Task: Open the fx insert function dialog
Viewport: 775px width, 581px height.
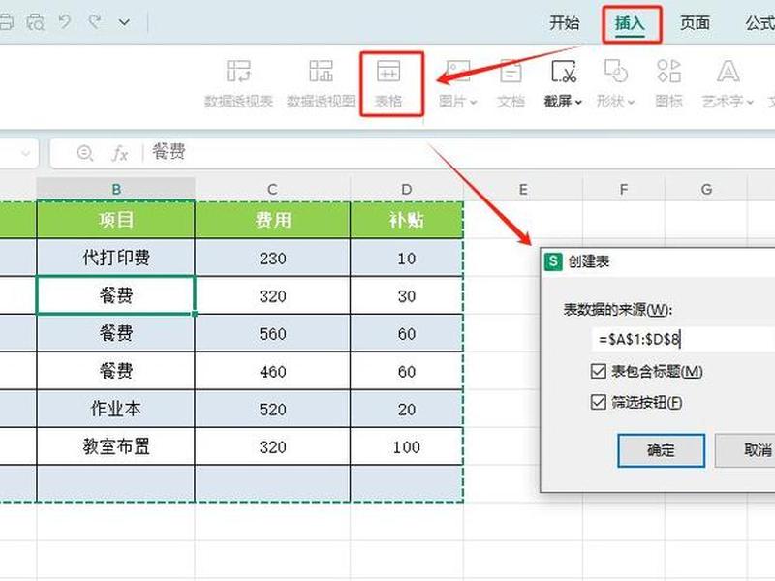Action: (x=119, y=153)
